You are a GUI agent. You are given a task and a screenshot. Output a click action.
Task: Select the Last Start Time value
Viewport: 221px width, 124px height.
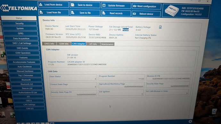(75, 29)
